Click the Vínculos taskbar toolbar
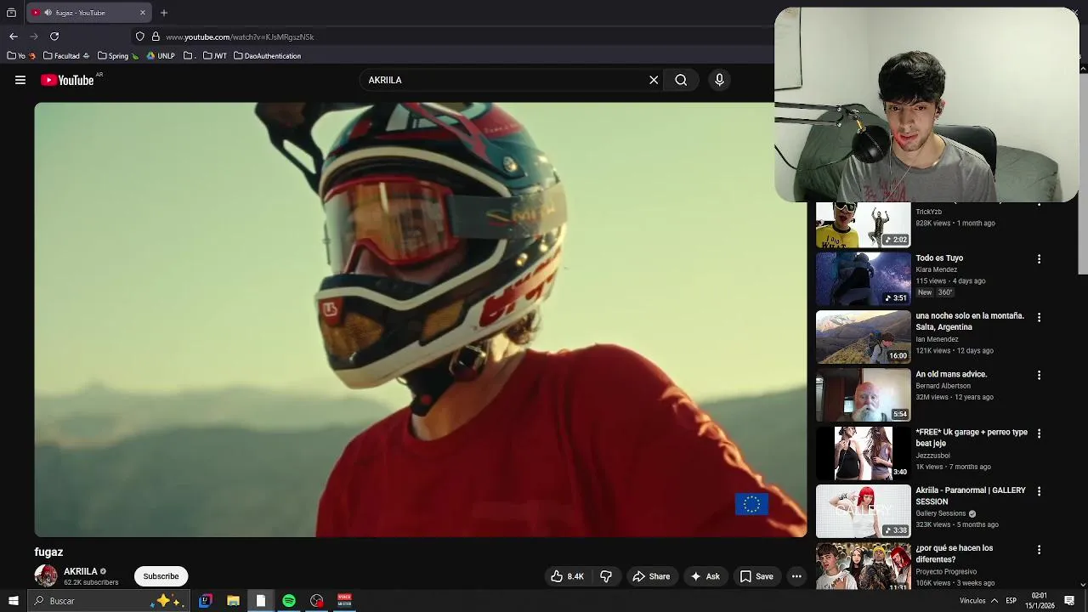This screenshot has width=1088, height=612. (972, 601)
